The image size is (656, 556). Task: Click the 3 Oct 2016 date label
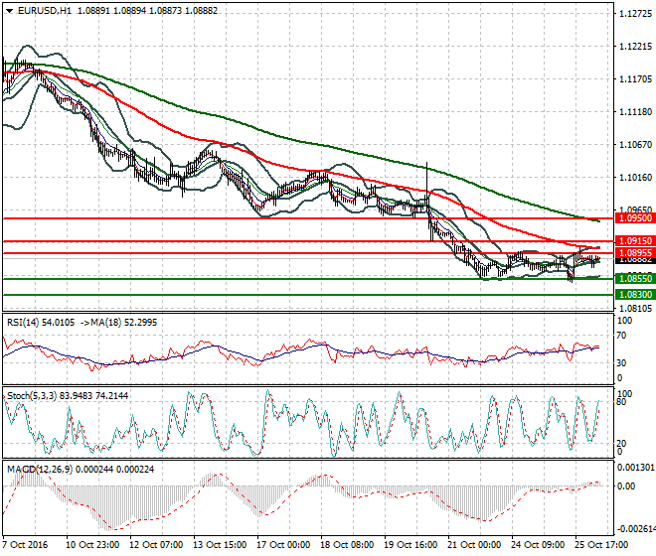(27, 545)
